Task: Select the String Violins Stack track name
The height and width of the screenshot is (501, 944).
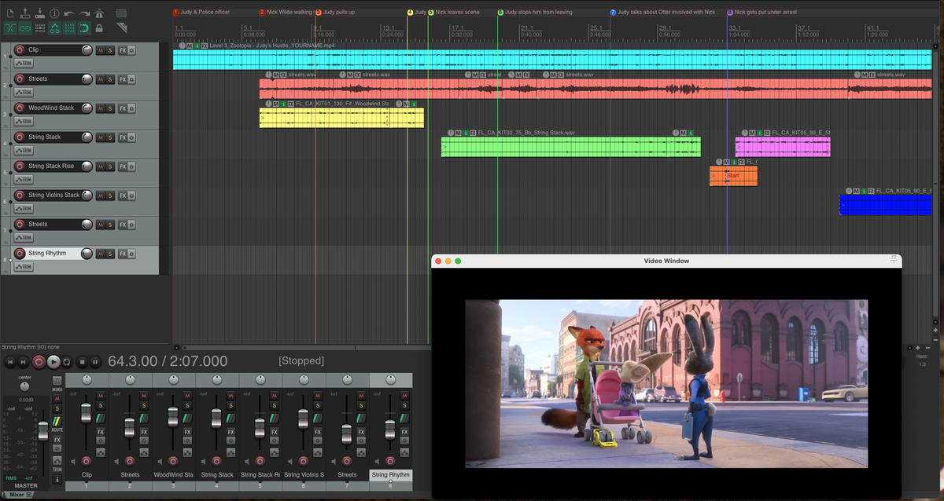Action: tap(53, 196)
